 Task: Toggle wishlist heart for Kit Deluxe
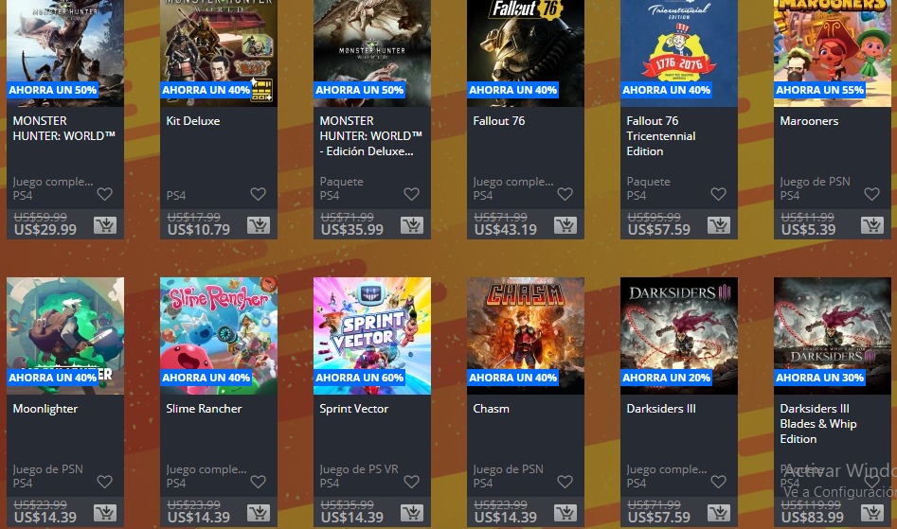(x=258, y=194)
